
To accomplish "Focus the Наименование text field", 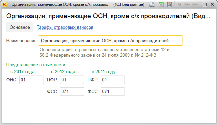I will click(110, 41).
